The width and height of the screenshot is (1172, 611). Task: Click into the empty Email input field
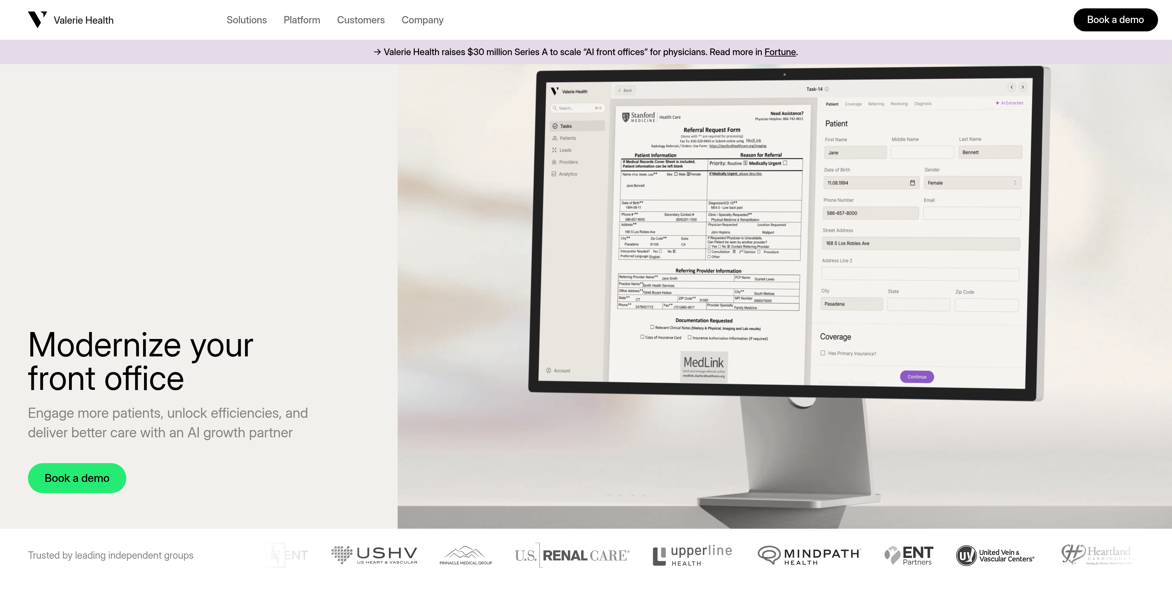pyautogui.click(x=972, y=213)
